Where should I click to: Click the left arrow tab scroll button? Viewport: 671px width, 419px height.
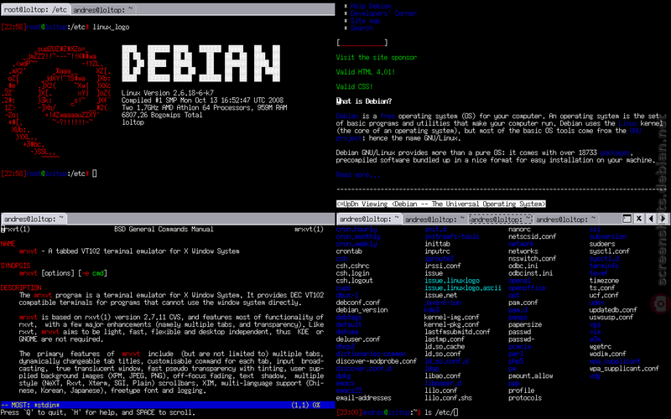click(651, 219)
